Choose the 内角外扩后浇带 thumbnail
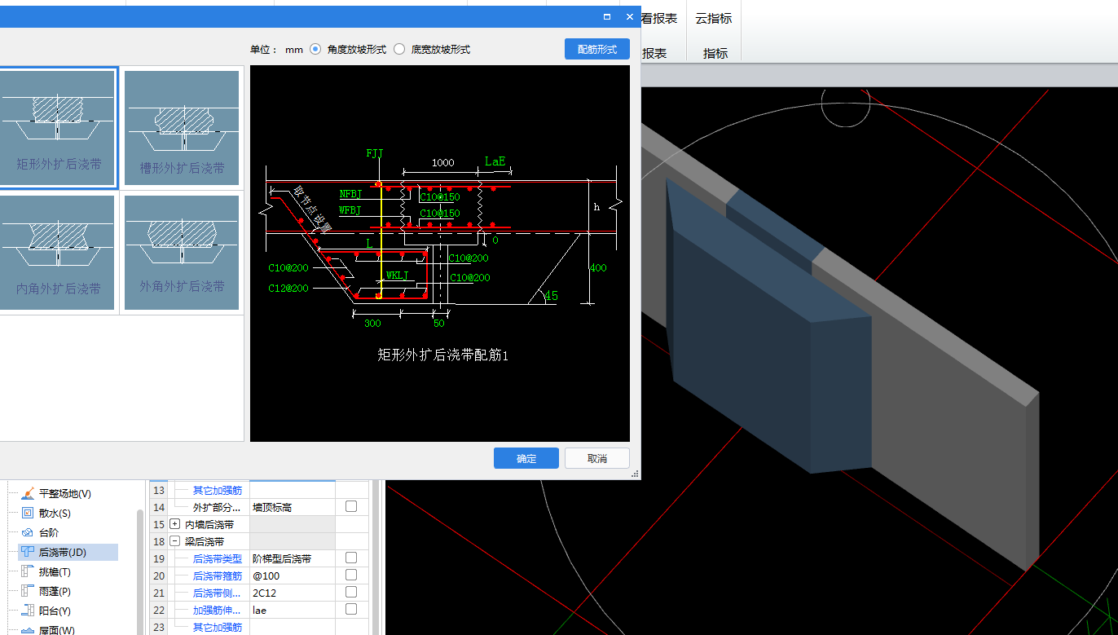Viewport: 1118px width, 635px height. (x=59, y=253)
